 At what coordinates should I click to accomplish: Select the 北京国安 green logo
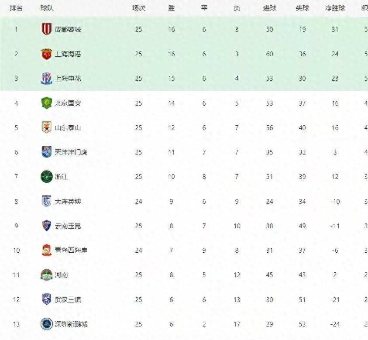tap(46, 103)
